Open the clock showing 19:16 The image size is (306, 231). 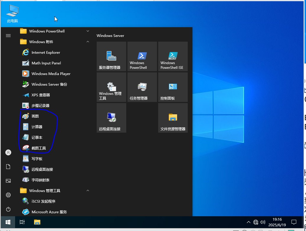pyautogui.click(x=277, y=222)
